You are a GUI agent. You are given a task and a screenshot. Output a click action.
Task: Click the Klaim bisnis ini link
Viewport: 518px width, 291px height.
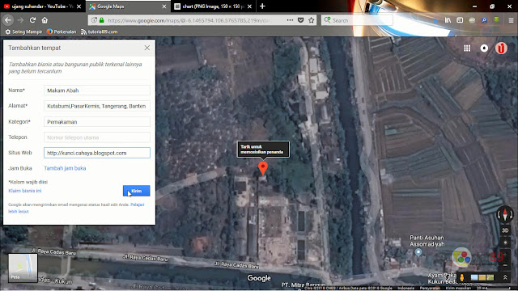[25, 191]
